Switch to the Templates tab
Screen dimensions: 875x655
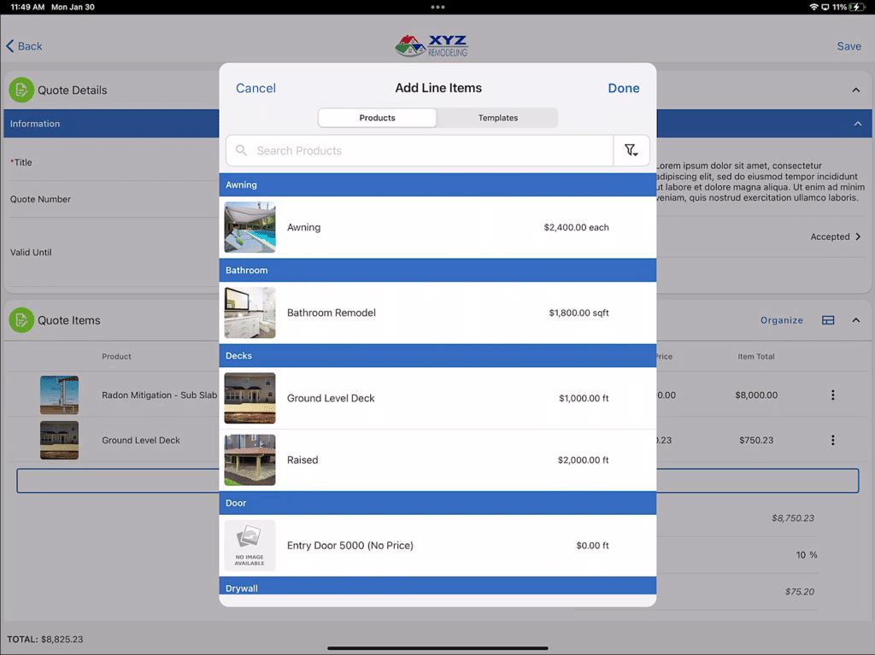[x=498, y=117]
